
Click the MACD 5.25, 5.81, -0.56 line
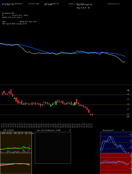pos(12,17)
